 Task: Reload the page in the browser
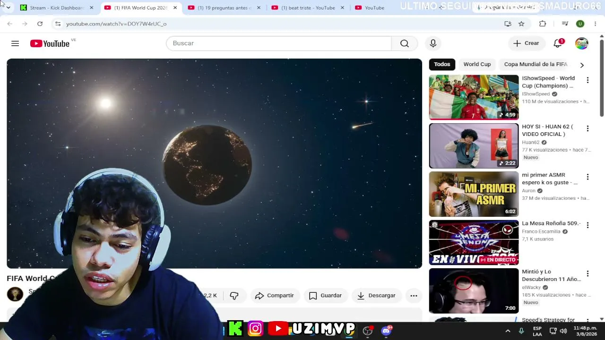40,24
